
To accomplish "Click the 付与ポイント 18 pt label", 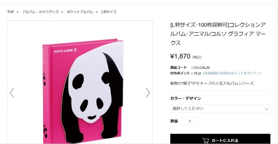I will coord(186,73).
